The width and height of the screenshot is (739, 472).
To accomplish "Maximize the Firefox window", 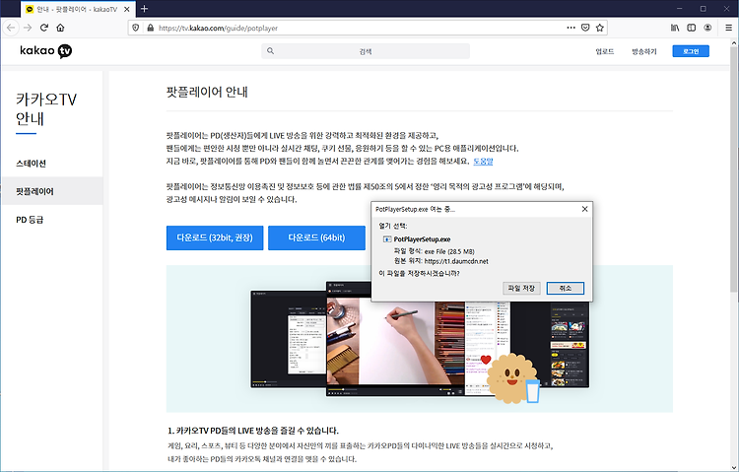I will coord(703,9).
